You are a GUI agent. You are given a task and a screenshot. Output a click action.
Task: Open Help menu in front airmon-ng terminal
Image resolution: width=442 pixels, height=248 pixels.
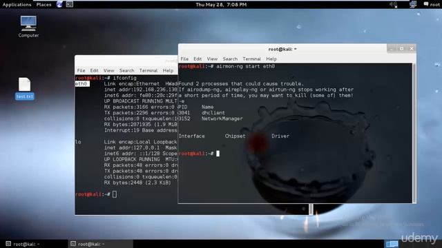271,59
